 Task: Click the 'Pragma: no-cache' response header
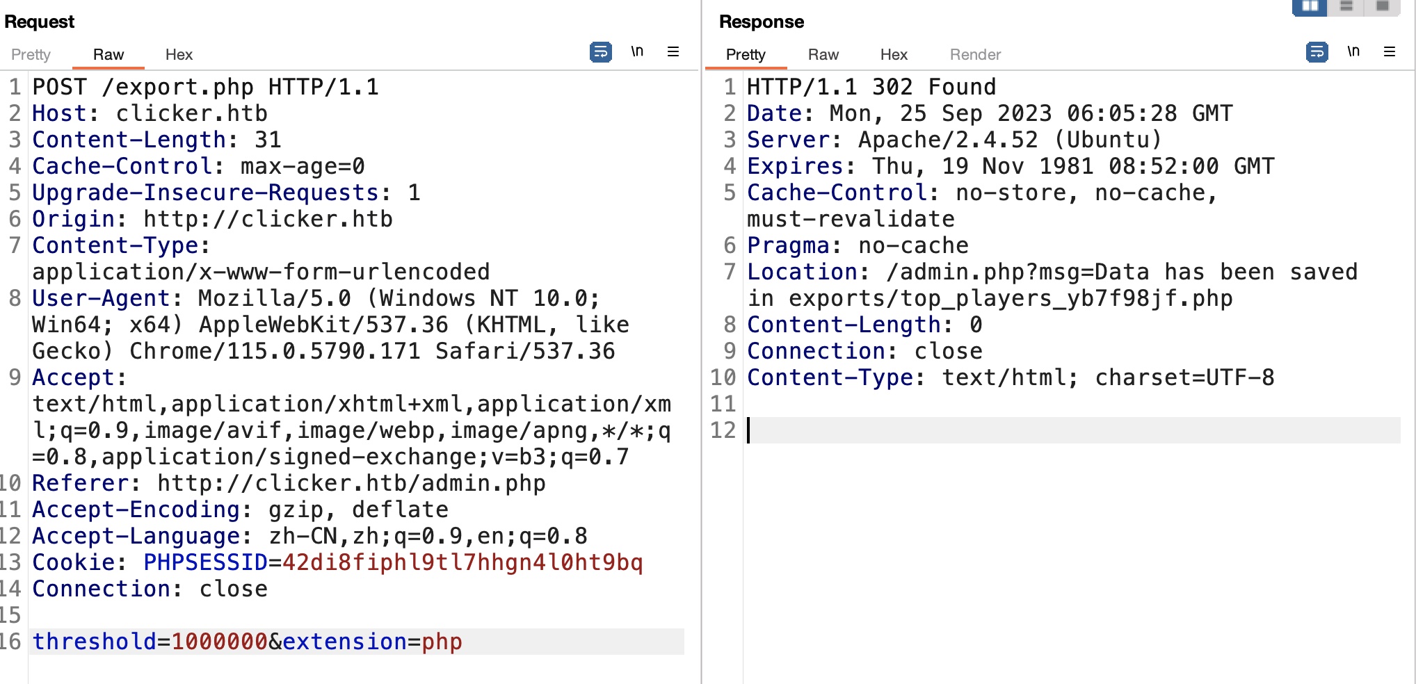pos(858,245)
